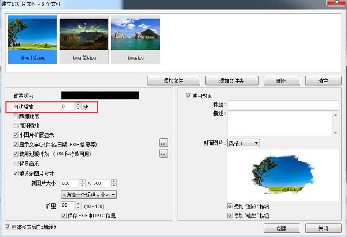The height and width of the screenshot is (237, 347).
Task: Increase image height with up arrow
Action: click(114, 182)
